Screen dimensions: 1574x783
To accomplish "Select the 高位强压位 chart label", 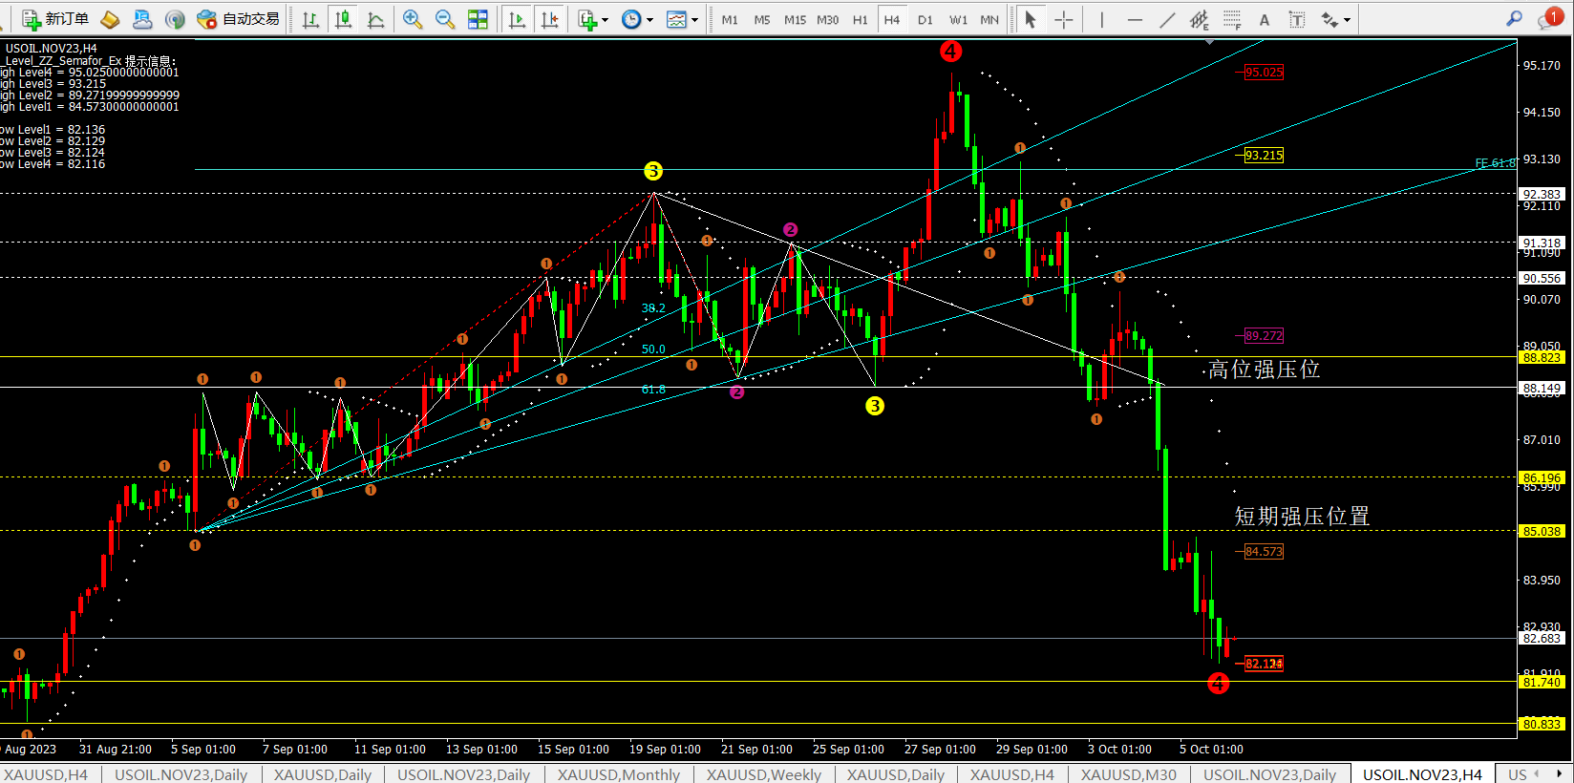I will click(1264, 370).
